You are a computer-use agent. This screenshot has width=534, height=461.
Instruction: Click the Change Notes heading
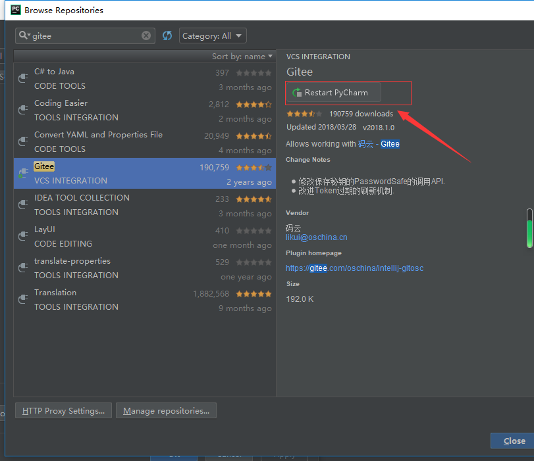(x=308, y=160)
